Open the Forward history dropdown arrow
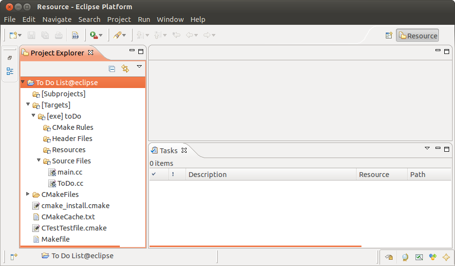Image resolution: width=455 pixels, height=266 pixels. [214, 35]
